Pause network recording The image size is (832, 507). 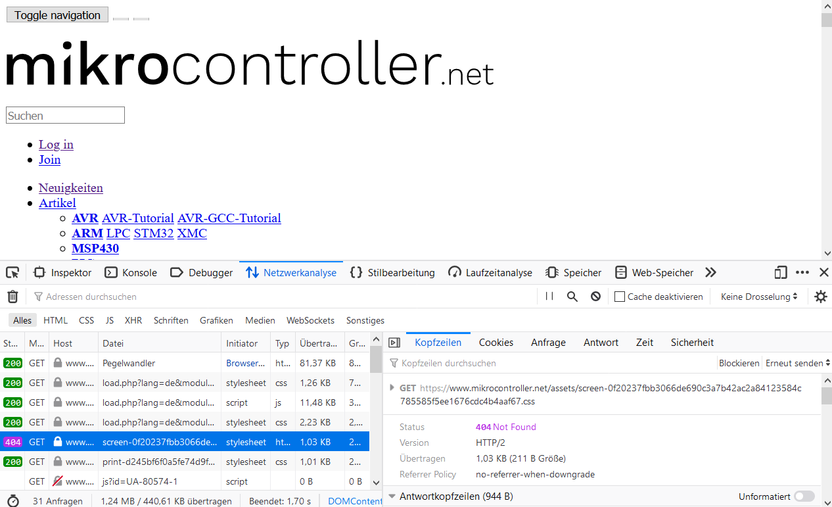click(x=549, y=297)
